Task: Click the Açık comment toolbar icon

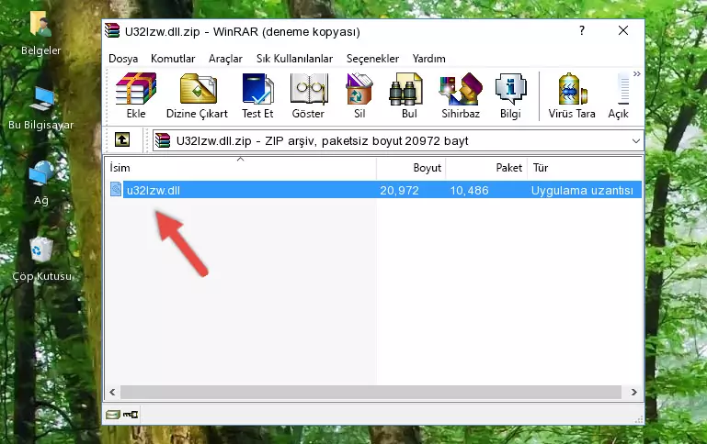Action: tap(618, 95)
